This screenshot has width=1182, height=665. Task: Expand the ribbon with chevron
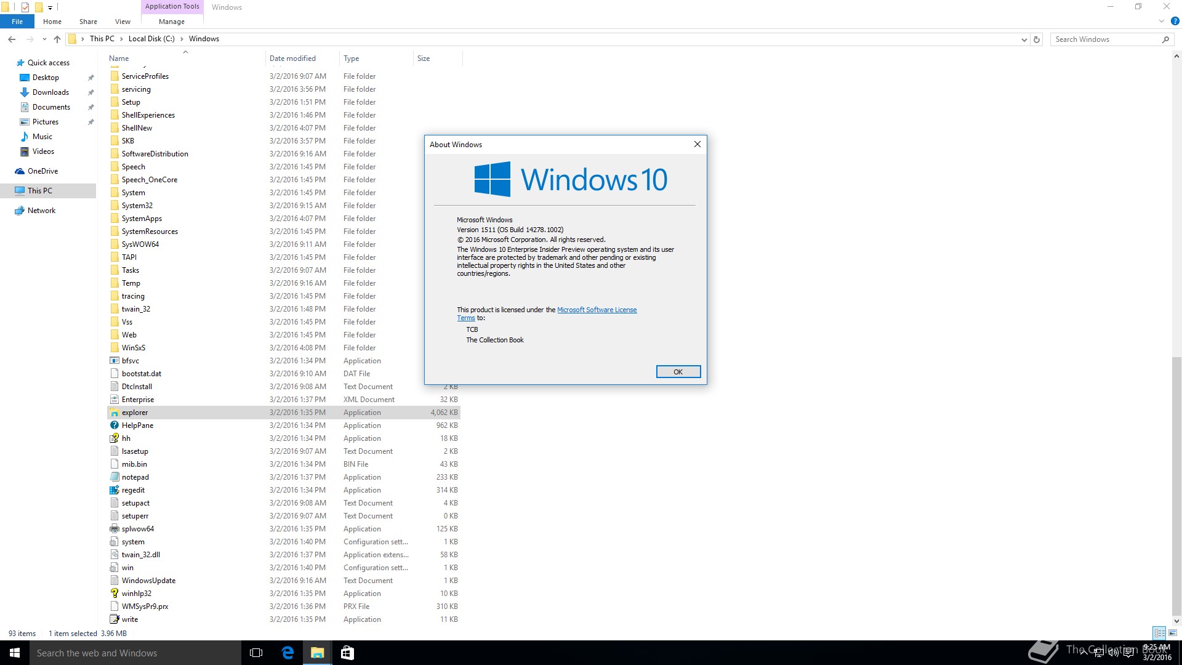[1162, 21]
